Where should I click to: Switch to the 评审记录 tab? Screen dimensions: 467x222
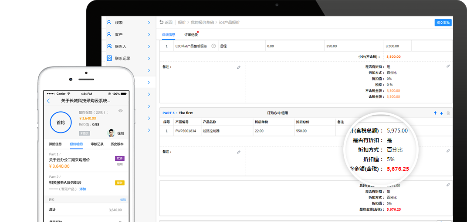(191, 35)
